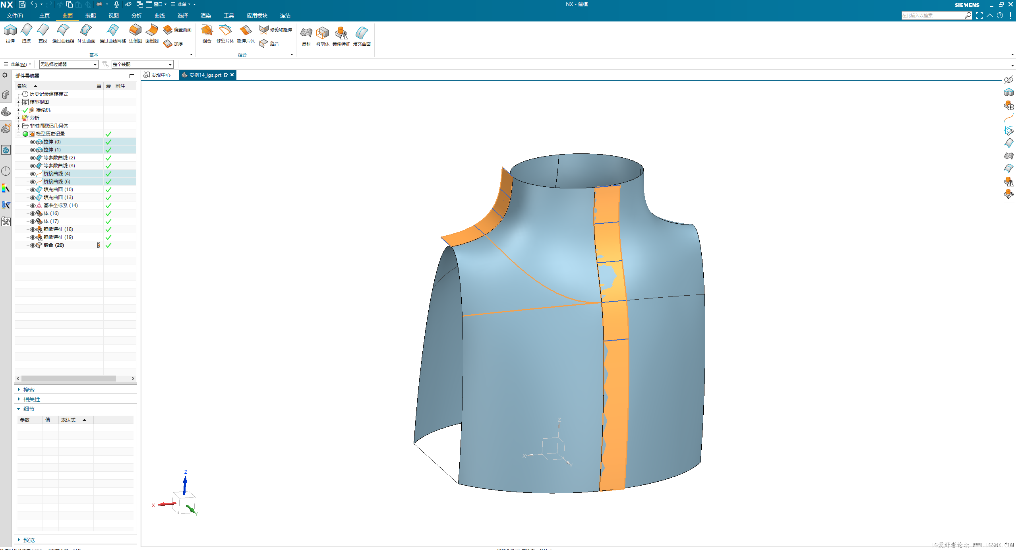
Task: Select the 直纹 ruled surface tool
Action: 43,33
